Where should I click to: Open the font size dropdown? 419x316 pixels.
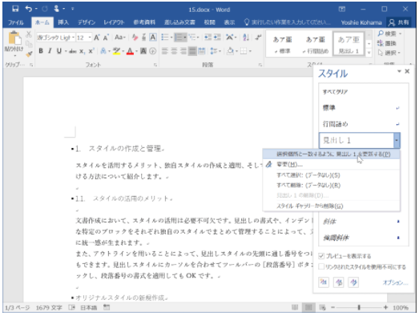tap(90, 38)
